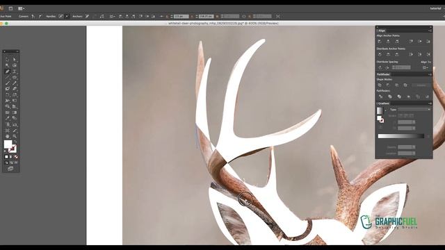Switch to the Gradient panel tab
This screenshot has width=445, height=250.
[383, 103]
